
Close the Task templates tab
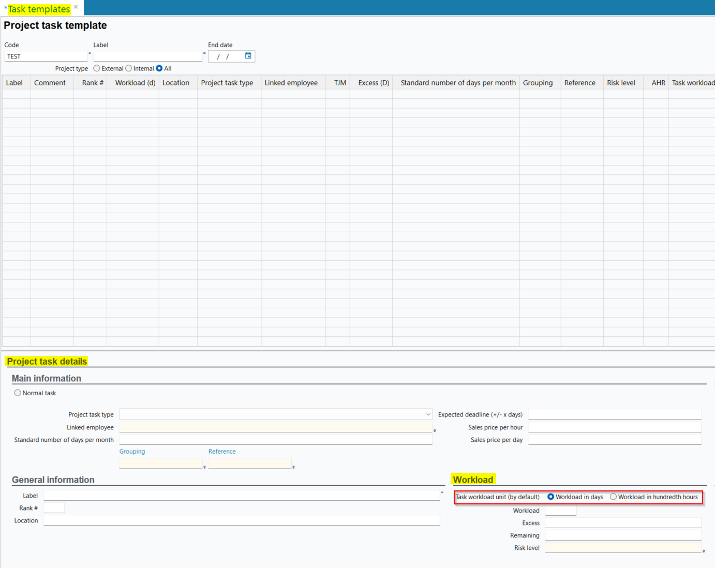(76, 7)
